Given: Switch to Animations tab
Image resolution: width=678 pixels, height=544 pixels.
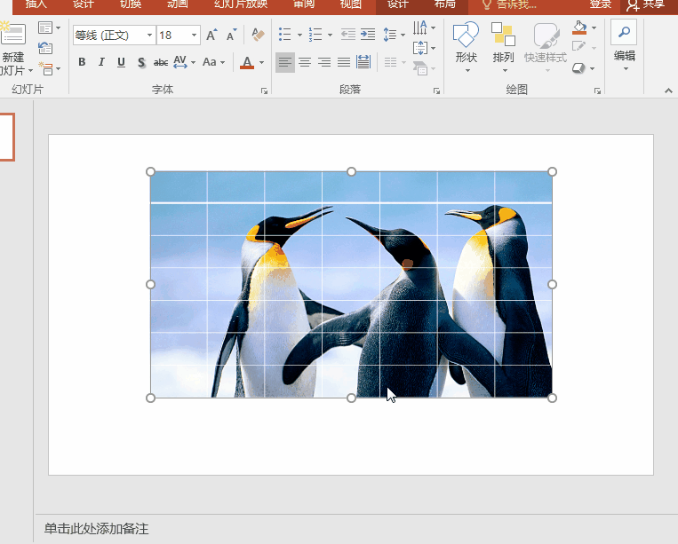Looking at the screenshot, I should (178, 4).
